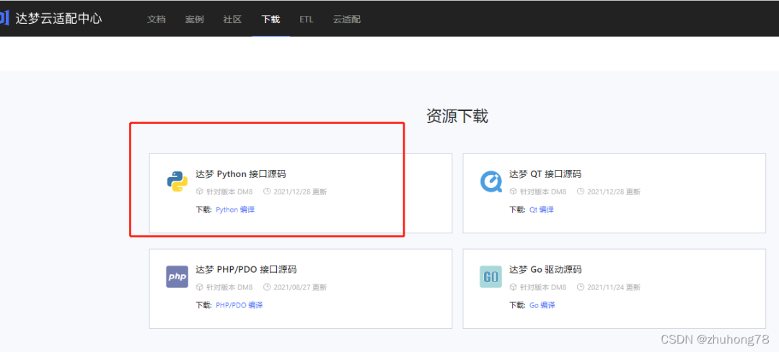Click 针对版本 DM8 in the Go card
Image resolution: width=779 pixels, height=352 pixels.
click(543, 287)
